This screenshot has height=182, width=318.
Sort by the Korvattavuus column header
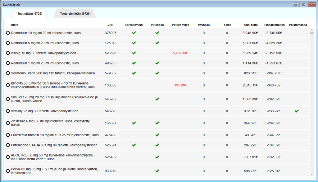click(134, 25)
